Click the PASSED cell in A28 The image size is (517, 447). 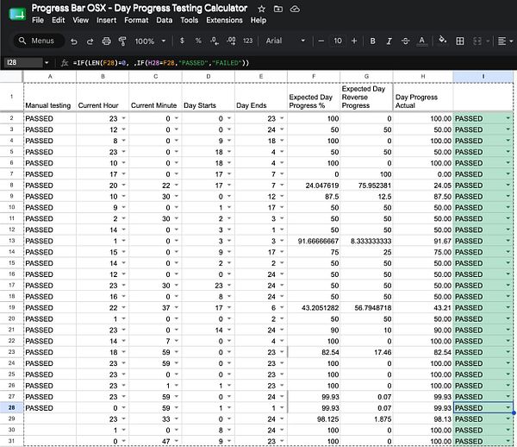tap(50, 407)
